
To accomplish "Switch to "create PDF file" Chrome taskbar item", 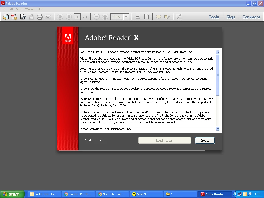I will point(78,194).
